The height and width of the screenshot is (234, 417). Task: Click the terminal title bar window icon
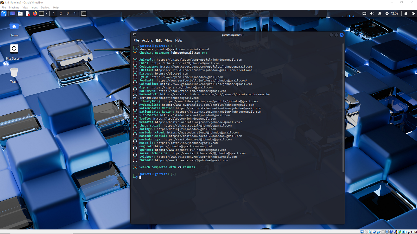[134, 35]
